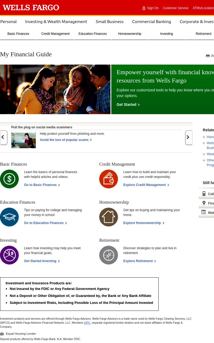
Task: Click the Credit Management section heading
Action: coord(117,164)
